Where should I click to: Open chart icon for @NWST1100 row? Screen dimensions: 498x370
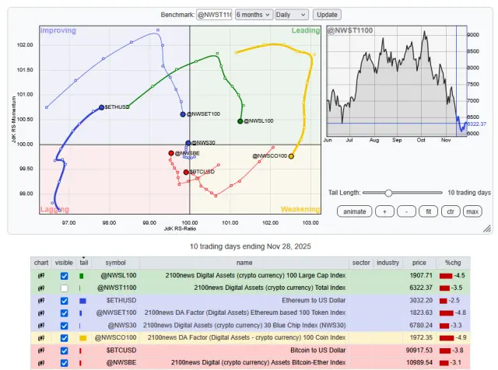(x=41, y=288)
